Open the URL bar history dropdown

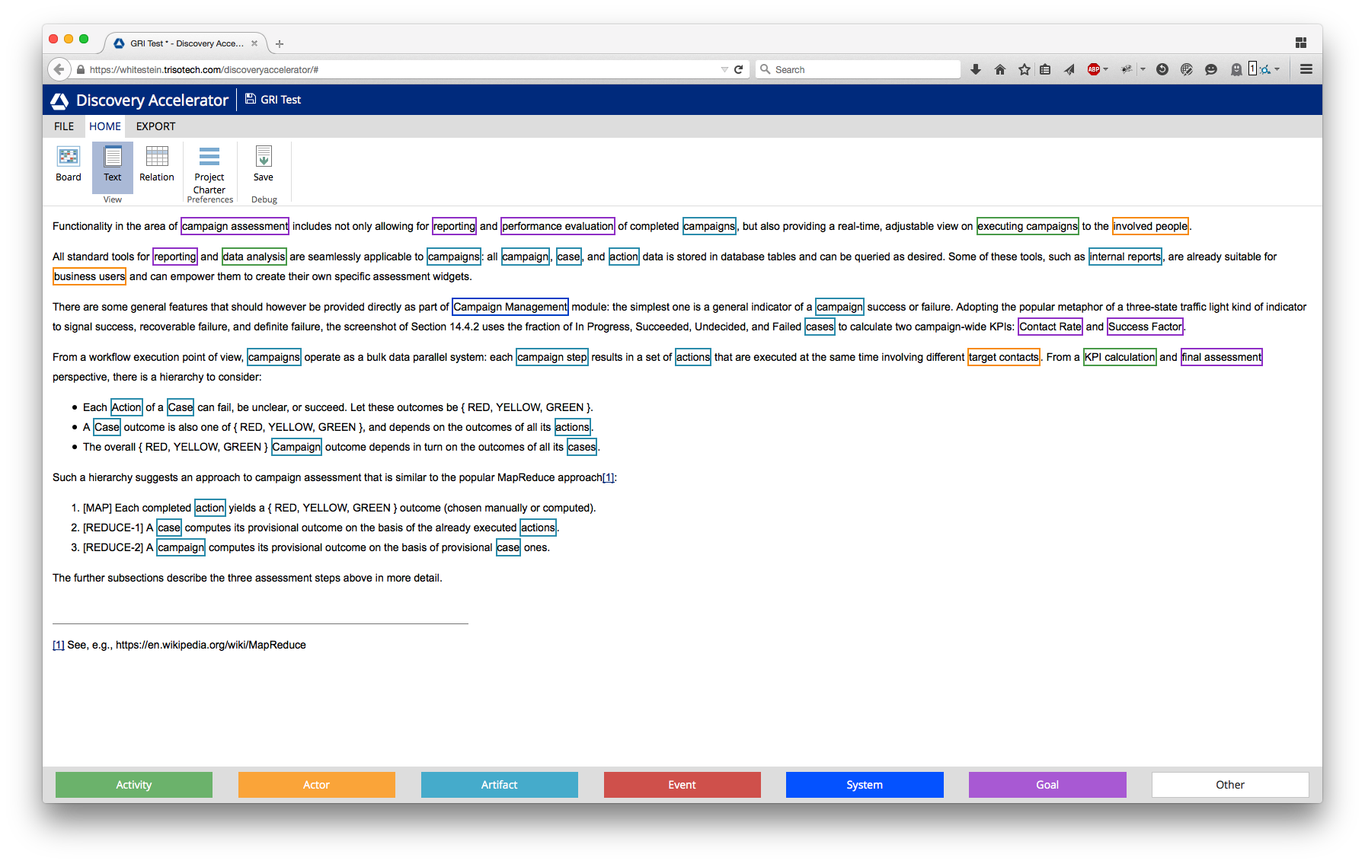pos(724,69)
